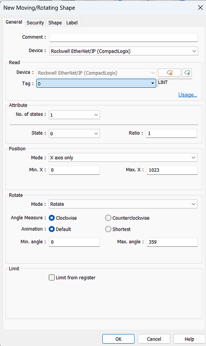Choose Default animation option
Image resolution: width=206 pixels, height=346 pixels.
[60, 229]
